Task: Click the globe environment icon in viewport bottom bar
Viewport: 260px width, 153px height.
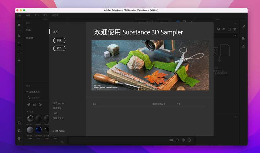Action: (x=183, y=140)
